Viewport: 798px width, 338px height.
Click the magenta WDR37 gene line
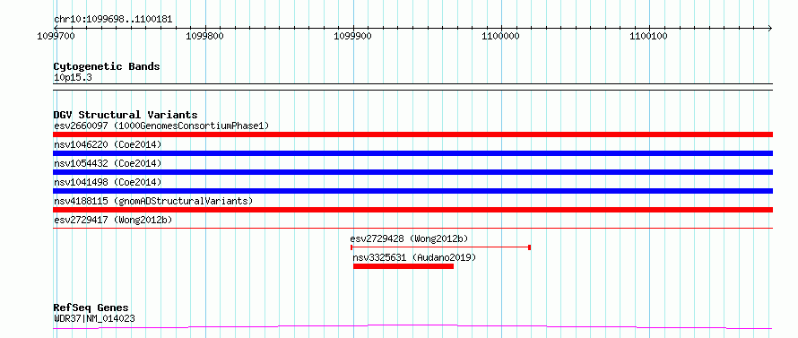412,327
